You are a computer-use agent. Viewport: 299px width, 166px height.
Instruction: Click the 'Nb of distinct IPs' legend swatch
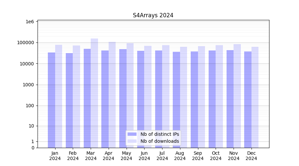[132, 134]
